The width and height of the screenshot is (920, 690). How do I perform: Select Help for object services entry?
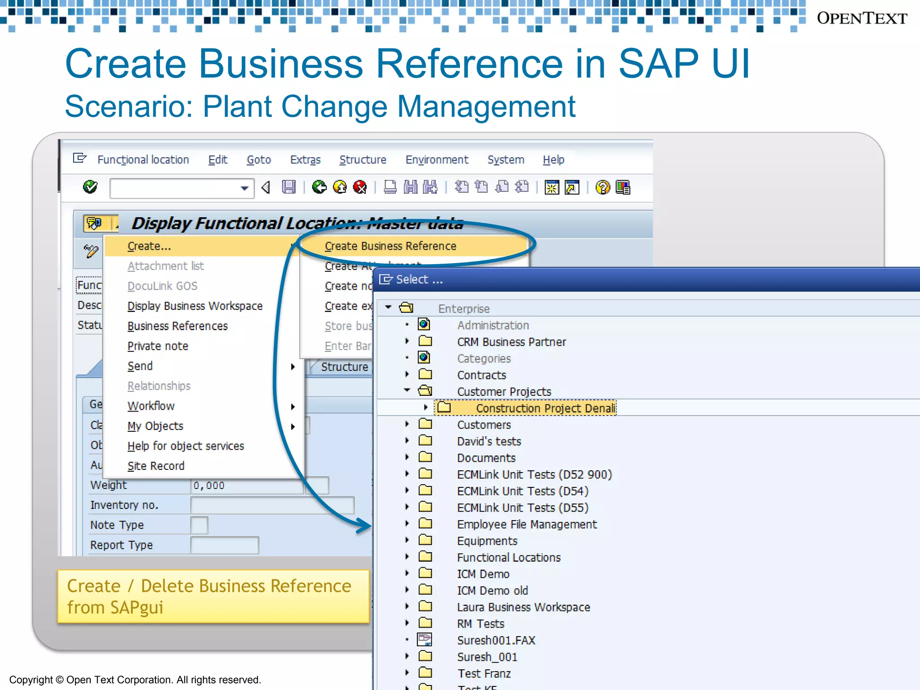(186, 446)
